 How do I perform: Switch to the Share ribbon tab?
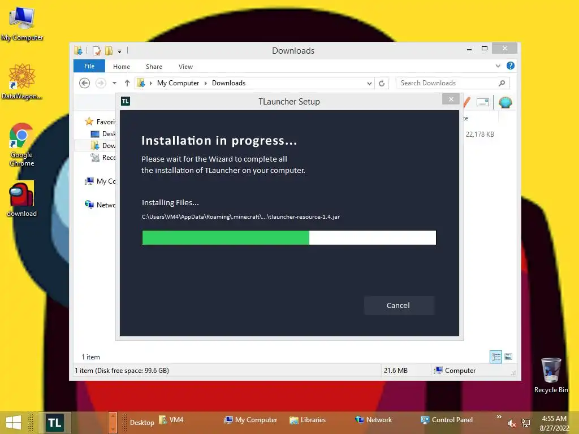(x=154, y=67)
